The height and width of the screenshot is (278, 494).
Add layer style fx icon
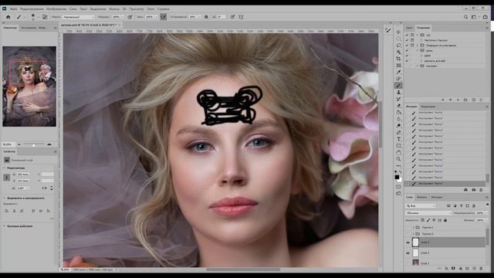pyautogui.click(x=446, y=269)
